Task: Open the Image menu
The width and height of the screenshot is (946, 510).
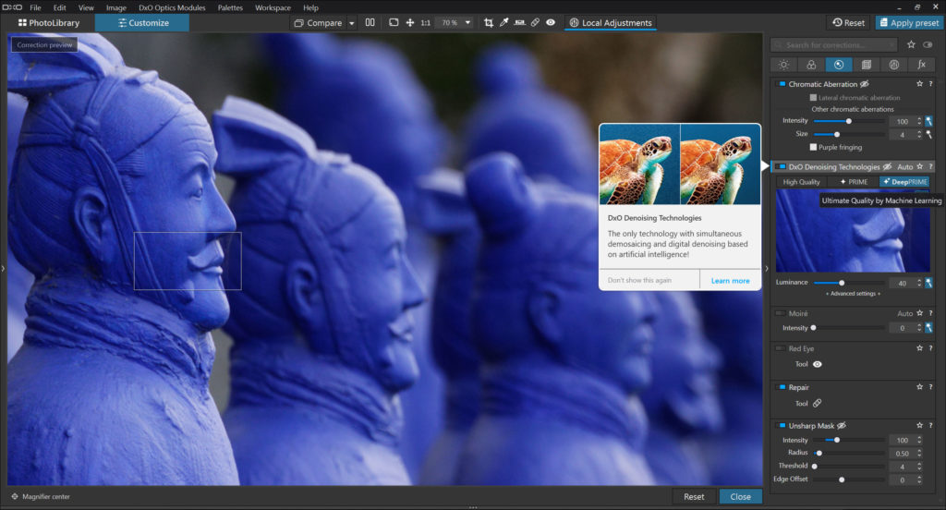Action: click(x=116, y=7)
